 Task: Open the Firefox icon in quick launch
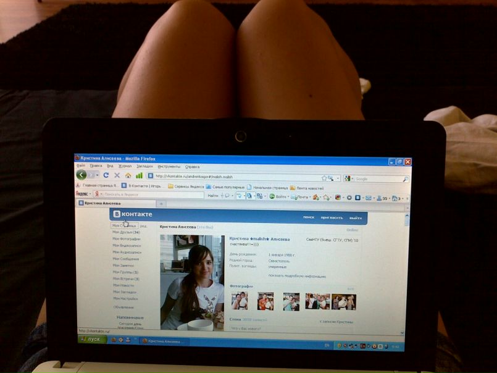tap(113, 340)
